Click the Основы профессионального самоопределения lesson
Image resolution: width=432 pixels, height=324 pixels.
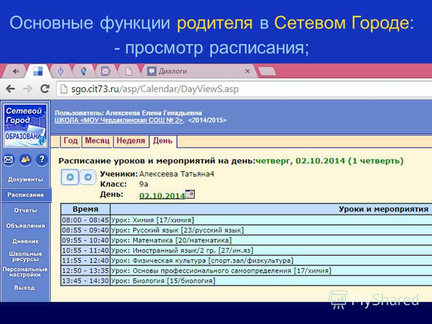[271, 271]
